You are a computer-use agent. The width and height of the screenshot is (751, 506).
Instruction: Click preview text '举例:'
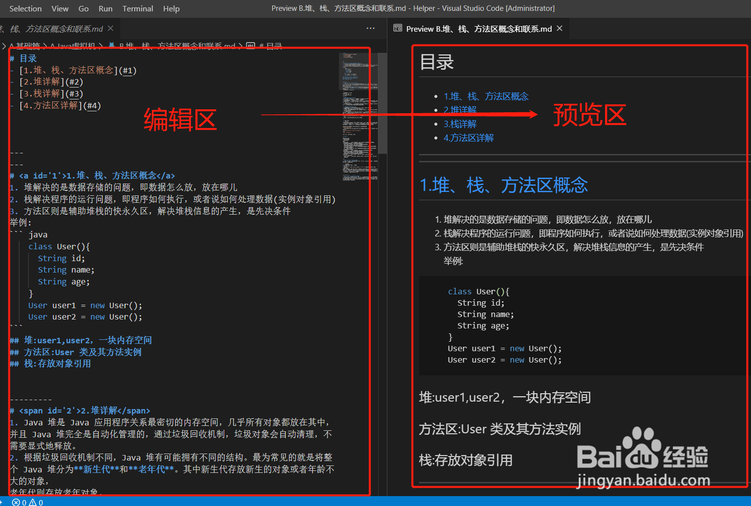[453, 261]
